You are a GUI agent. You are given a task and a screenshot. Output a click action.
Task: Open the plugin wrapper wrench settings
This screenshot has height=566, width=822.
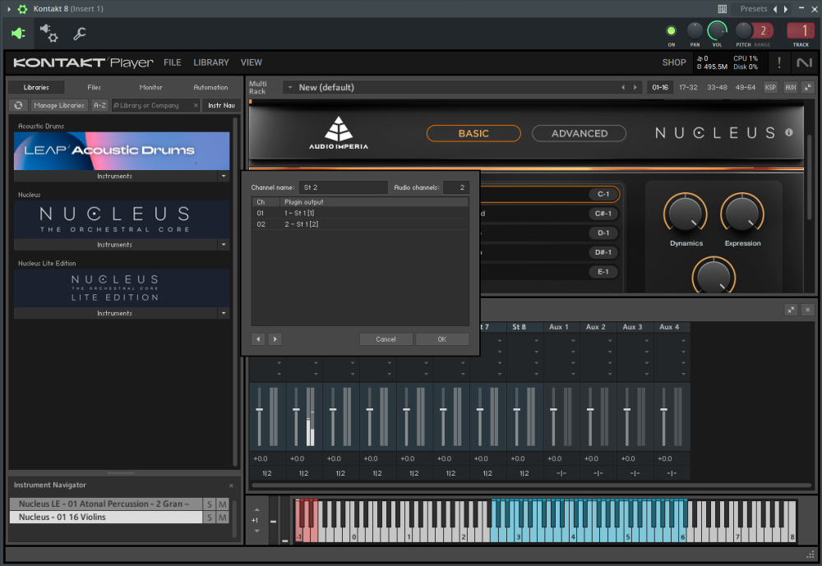[x=80, y=34]
